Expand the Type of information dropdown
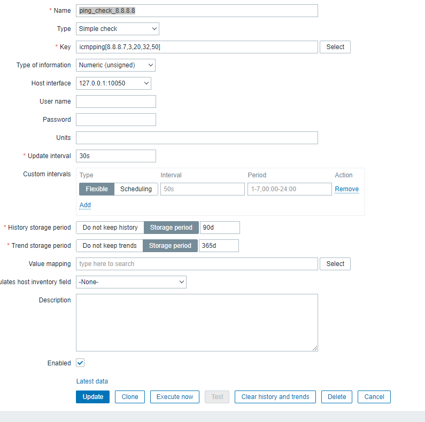This screenshot has width=425, height=422. tap(115, 65)
